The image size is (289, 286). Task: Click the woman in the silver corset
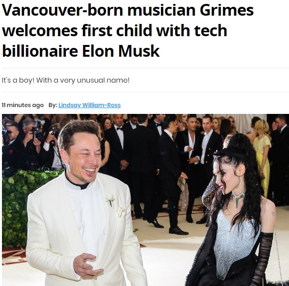click(238, 212)
